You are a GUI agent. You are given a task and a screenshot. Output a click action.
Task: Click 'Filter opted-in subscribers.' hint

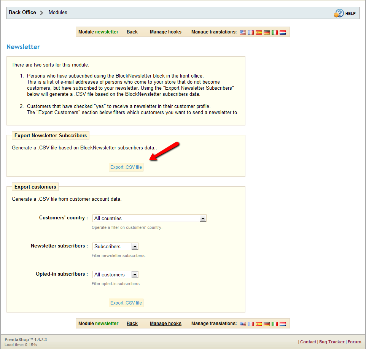tap(116, 284)
